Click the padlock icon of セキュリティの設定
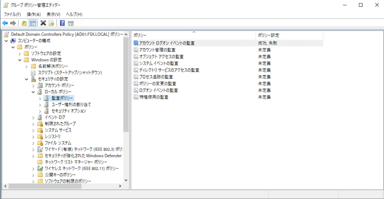 33,79
